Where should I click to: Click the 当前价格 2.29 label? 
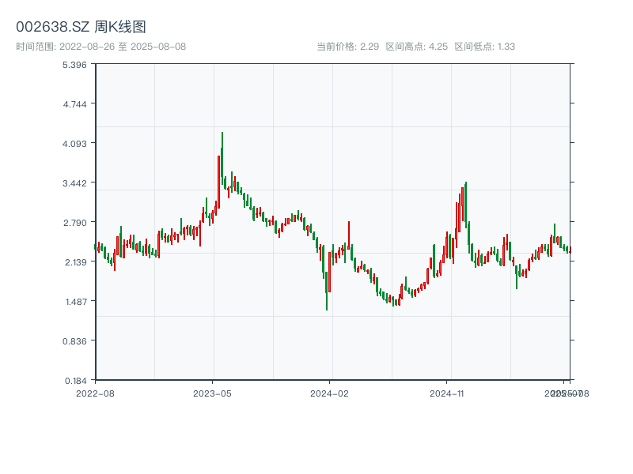tap(348, 47)
